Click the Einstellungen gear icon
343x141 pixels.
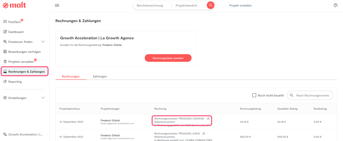[5, 98]
